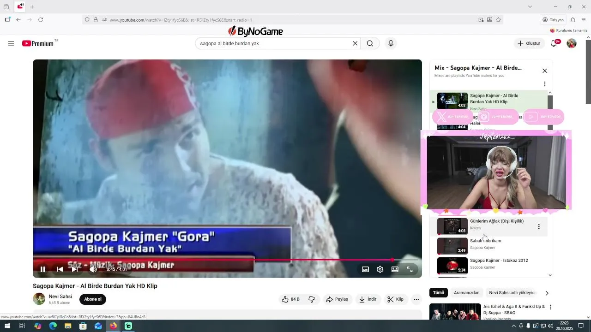Open the YouTube guide hamburger menu
Viewport: 591px width, 332px height.
click(11, 43)
